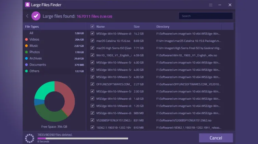Screen dimensions: 258x144
Task: Click the purple checkmark status icon
Action: (36, 16)
